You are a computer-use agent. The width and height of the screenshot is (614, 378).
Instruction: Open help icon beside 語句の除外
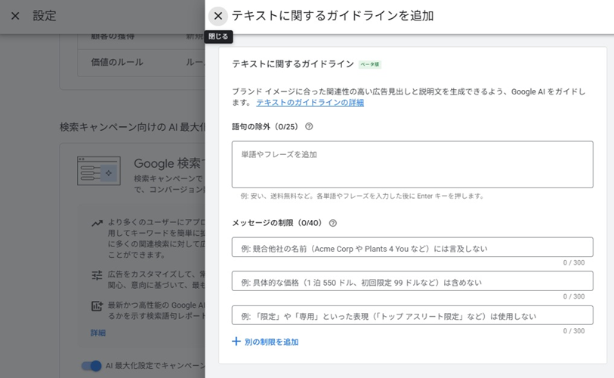(x=309, y=127)
